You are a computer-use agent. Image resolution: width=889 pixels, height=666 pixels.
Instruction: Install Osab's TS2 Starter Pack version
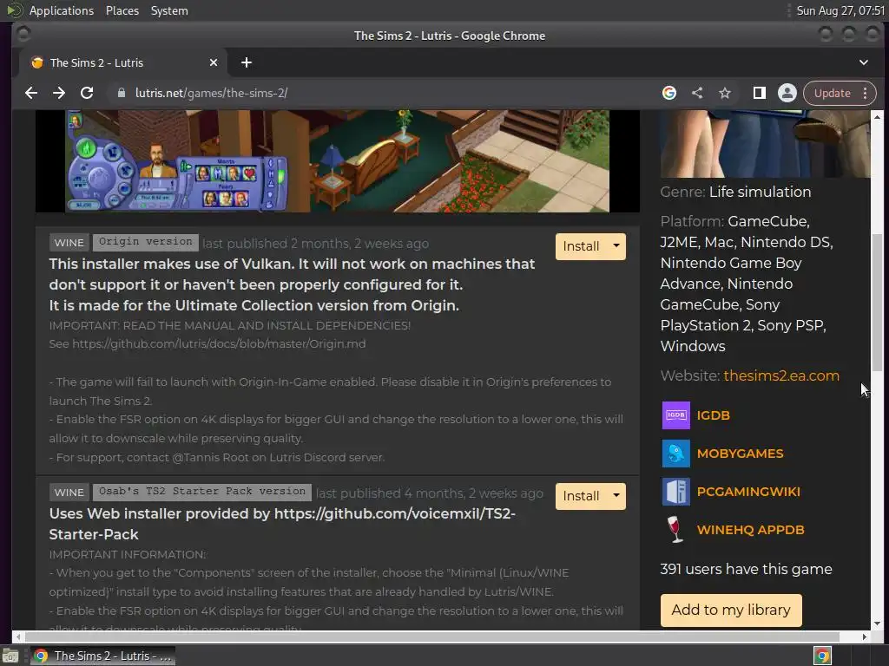pos(581,496)
